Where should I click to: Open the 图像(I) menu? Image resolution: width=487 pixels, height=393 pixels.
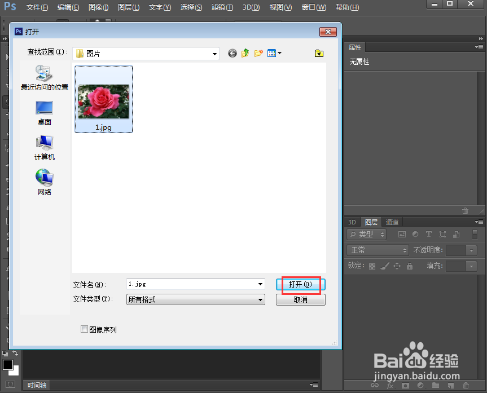(98, 7)
